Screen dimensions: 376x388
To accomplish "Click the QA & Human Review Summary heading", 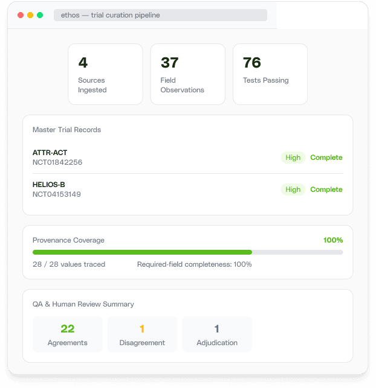I will (83, 304).
